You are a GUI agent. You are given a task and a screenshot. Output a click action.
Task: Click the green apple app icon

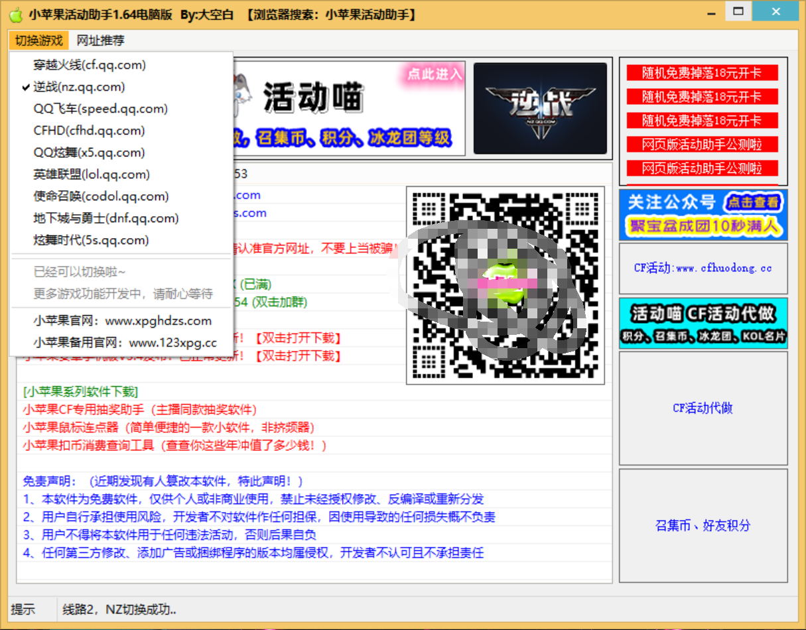click(x=15, y=14)
